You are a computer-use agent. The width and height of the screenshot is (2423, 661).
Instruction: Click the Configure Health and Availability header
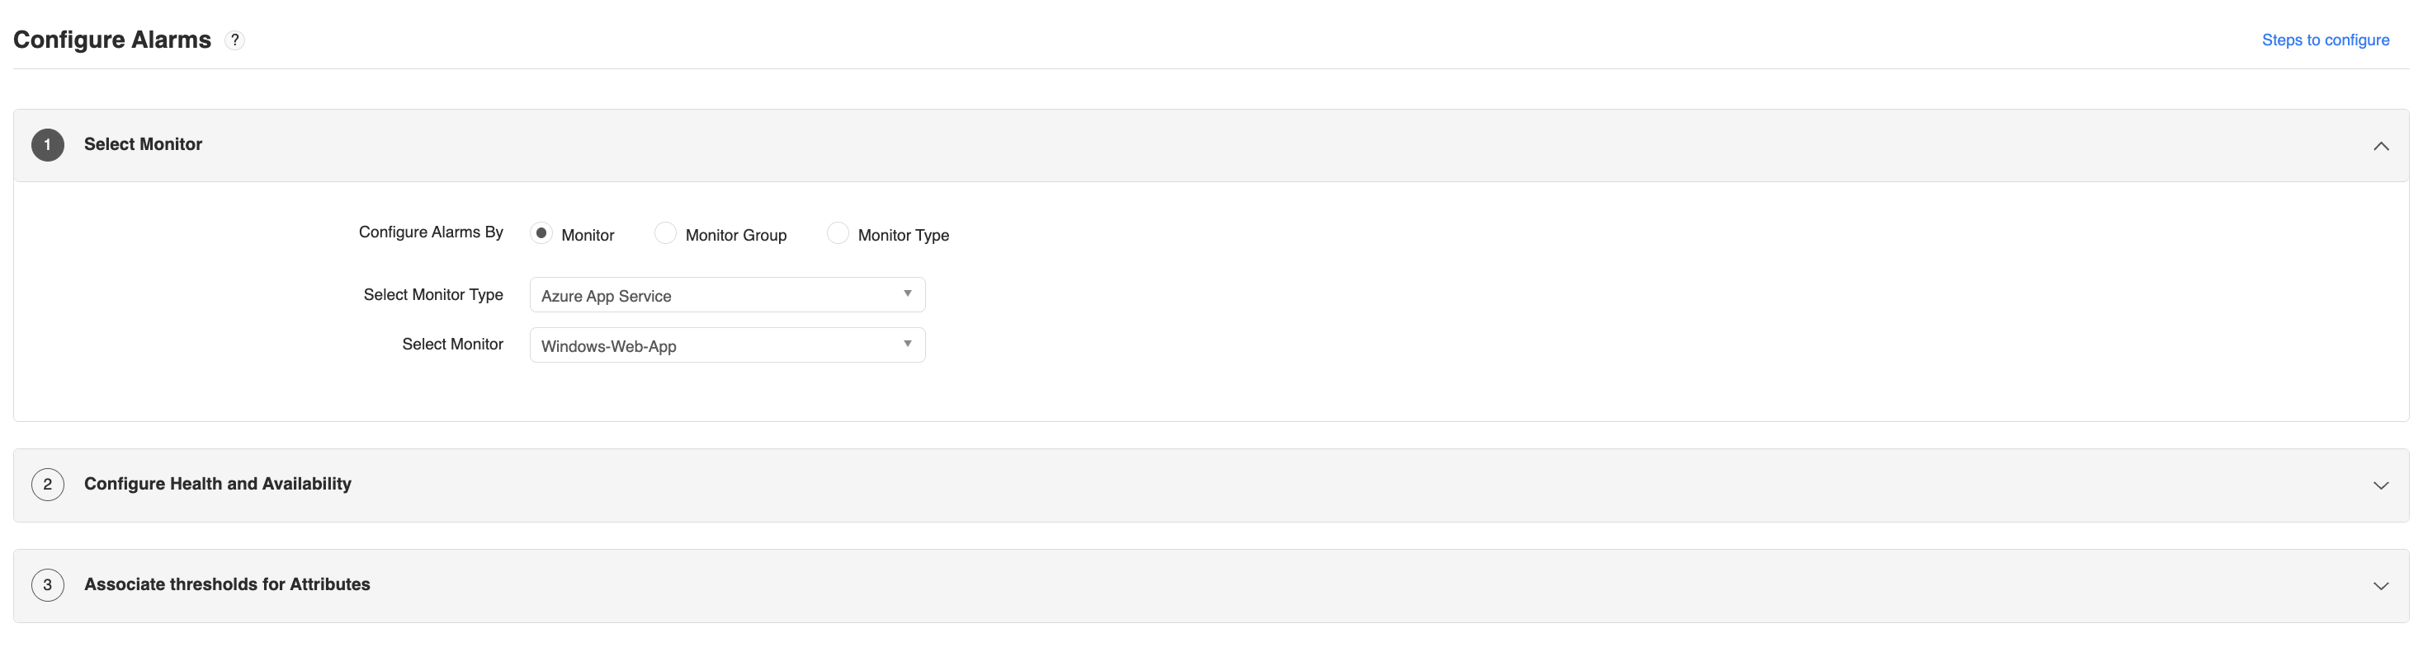click(x=217, y=484)
